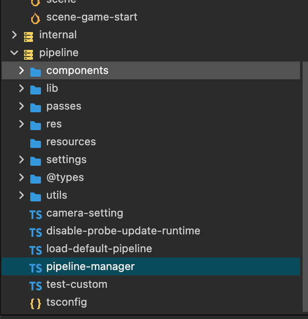Expand the settings folder chevron
Viewport: 308px width, 319px height.
coord(21,159)
